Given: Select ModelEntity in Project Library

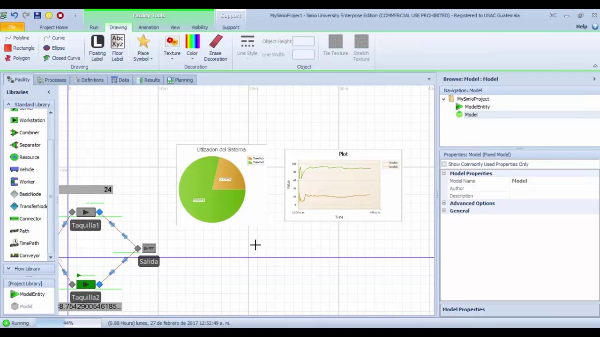Looking at the screenshot, I should 28,294.
